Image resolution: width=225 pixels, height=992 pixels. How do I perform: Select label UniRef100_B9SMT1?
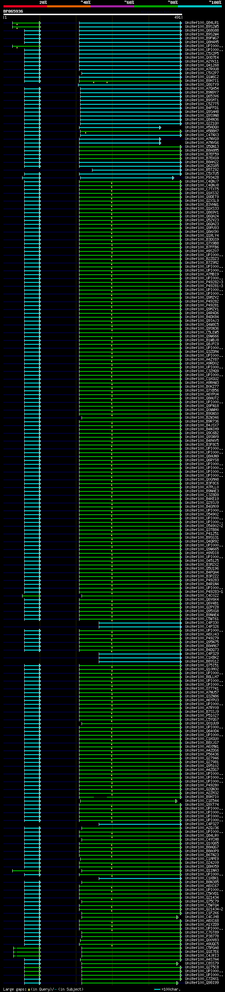(201, 100)
